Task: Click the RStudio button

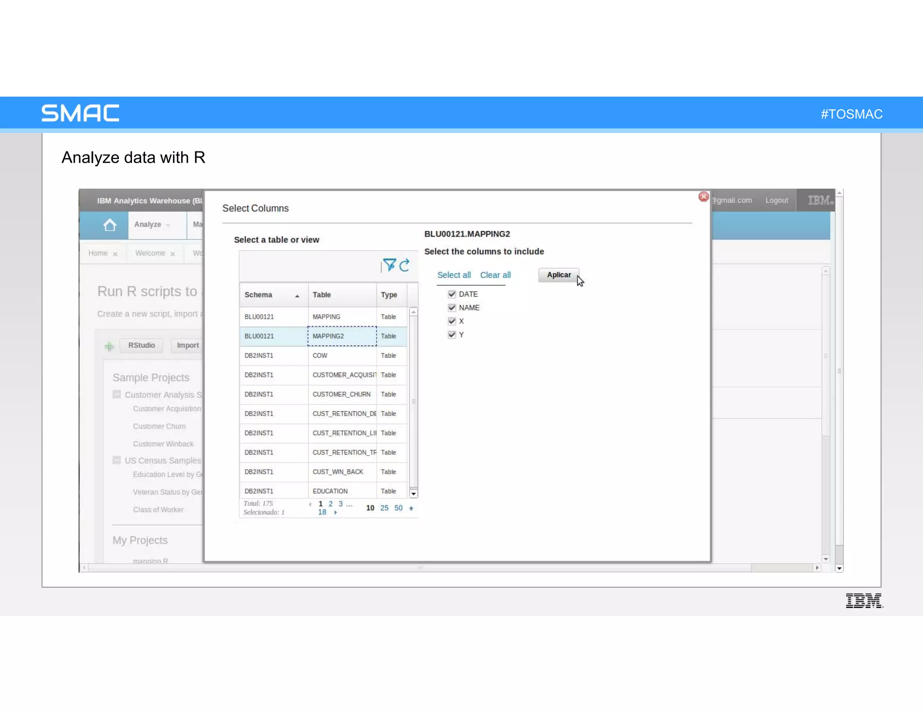Action: (x=142, y=345)
